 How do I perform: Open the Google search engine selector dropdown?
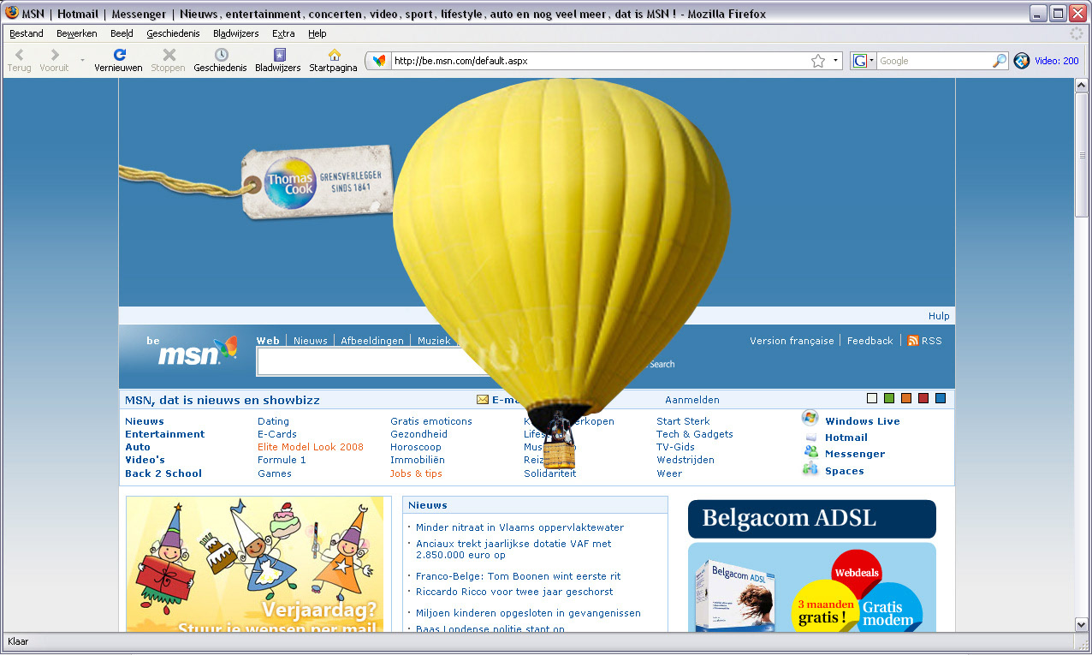click(x=863, y=61)
